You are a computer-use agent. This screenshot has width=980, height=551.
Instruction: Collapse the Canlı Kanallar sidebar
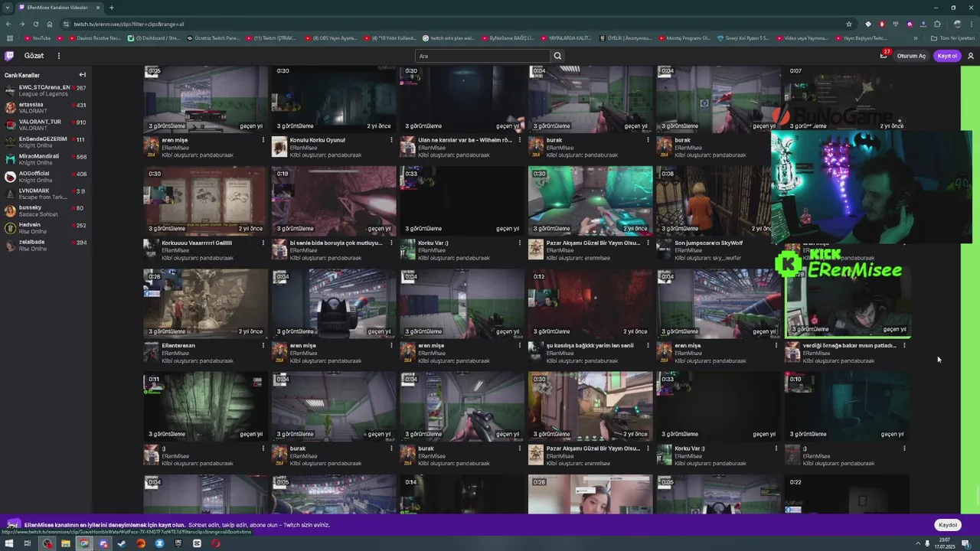(82, 75)
